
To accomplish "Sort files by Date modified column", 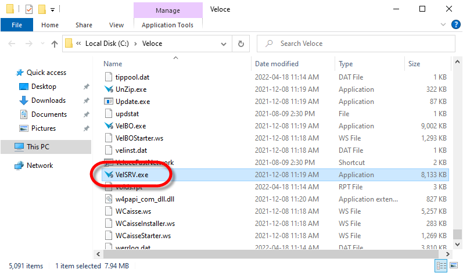I will click(x=277, y=64).
